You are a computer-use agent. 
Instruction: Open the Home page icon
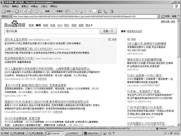coord(36,11)
